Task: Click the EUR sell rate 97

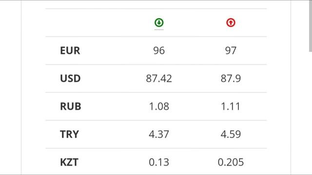Action: pyautogui.click(x=231, y=51)
